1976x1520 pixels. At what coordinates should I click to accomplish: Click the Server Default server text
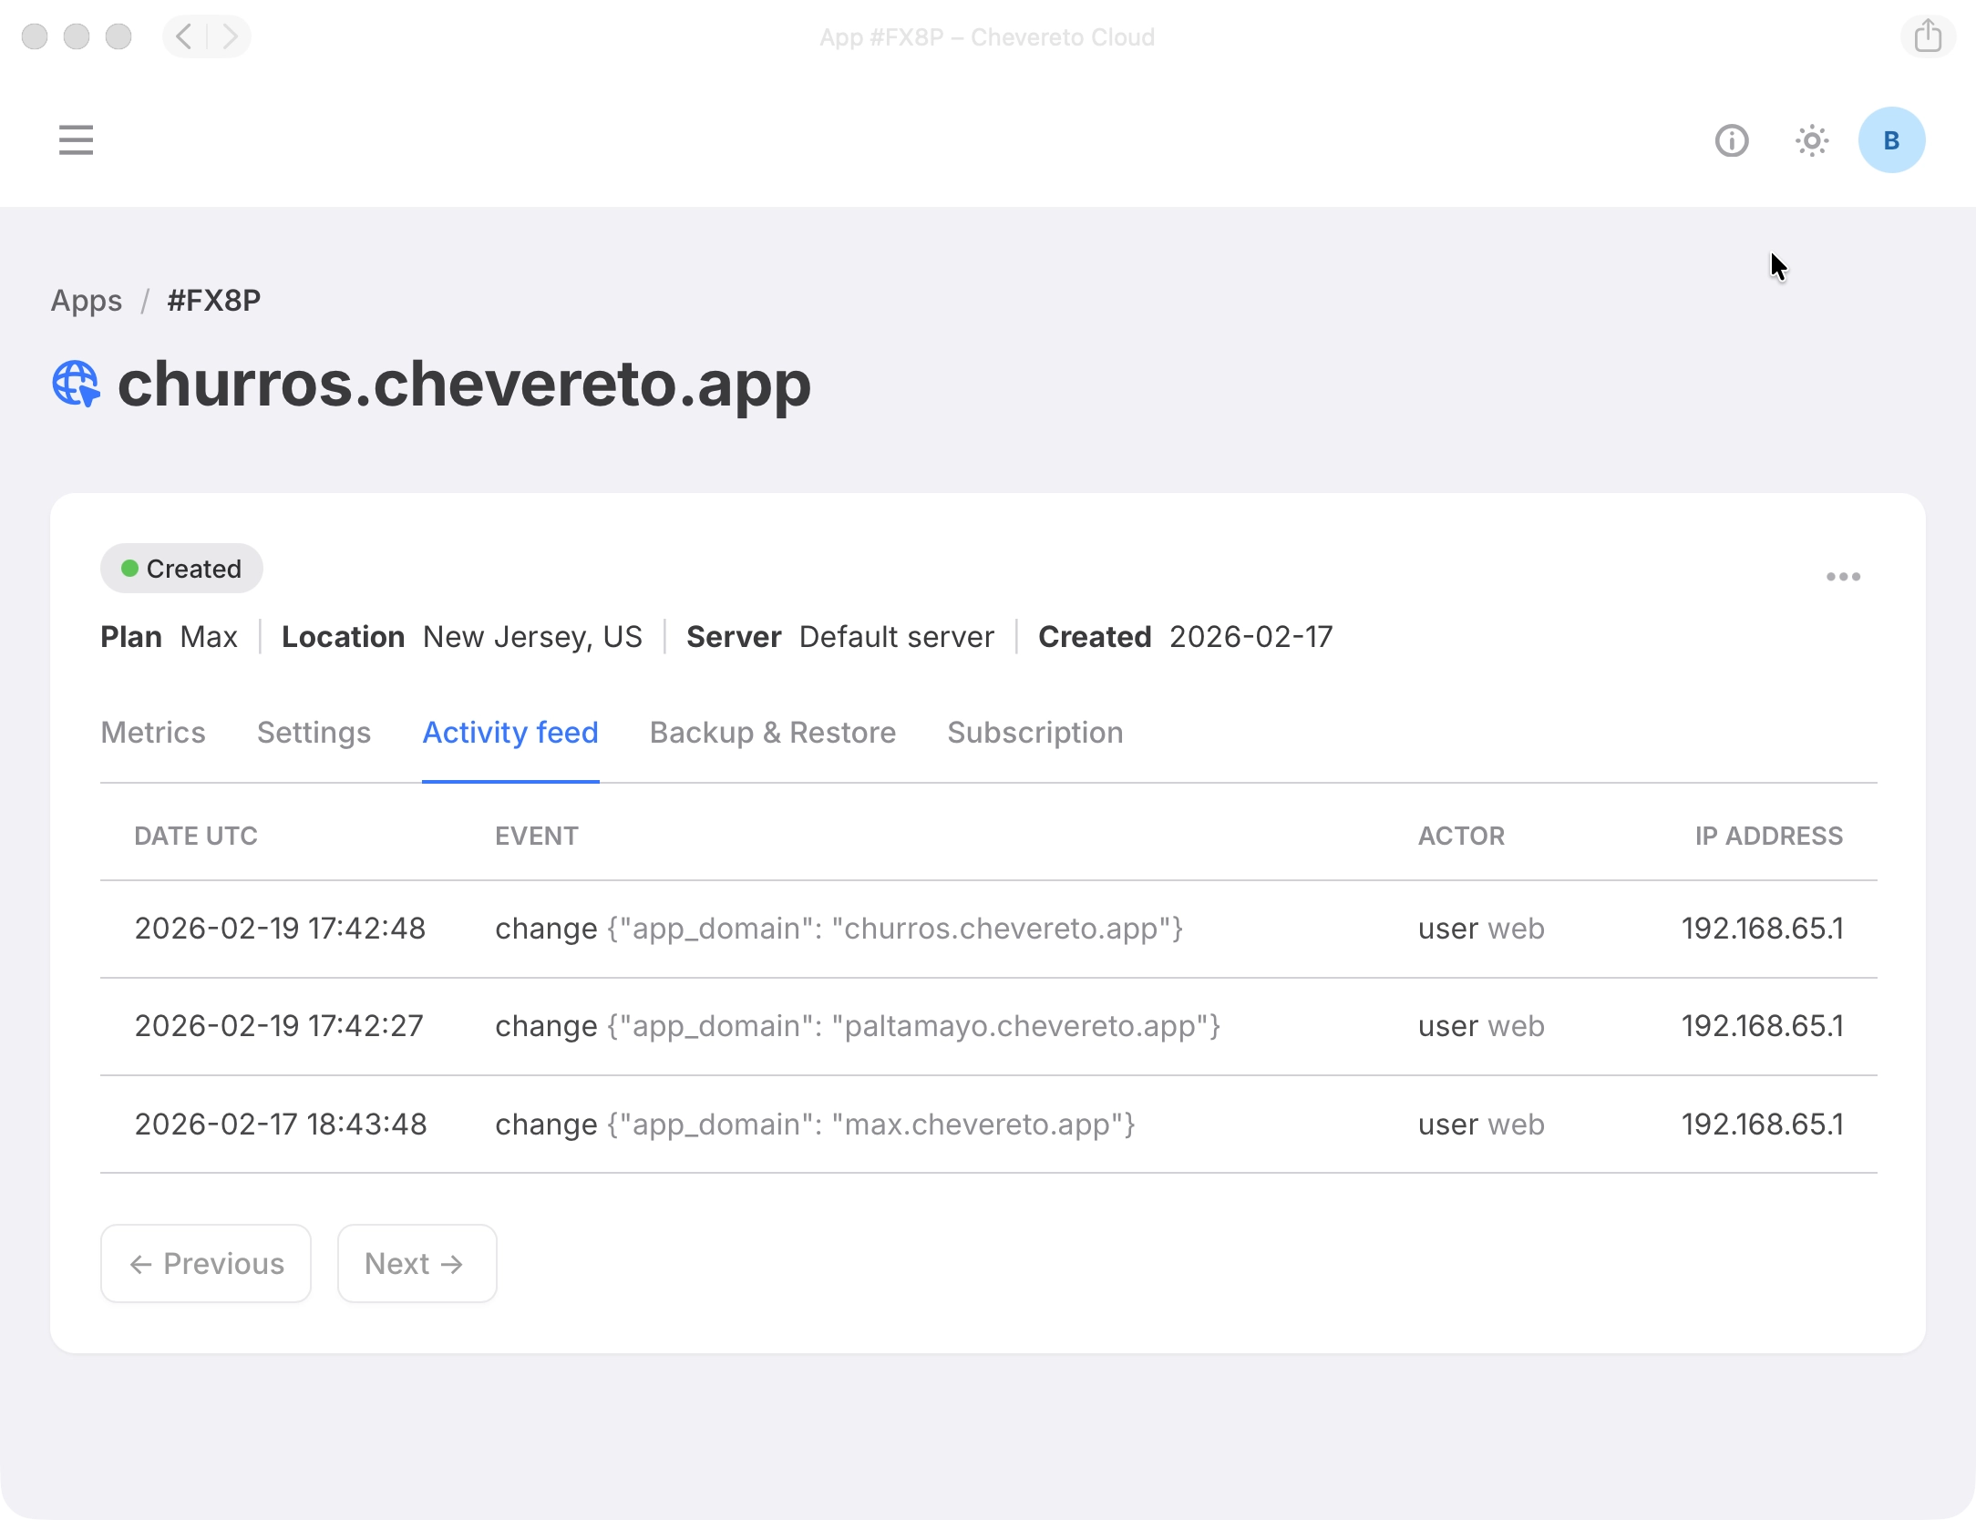tap(840, 637)
